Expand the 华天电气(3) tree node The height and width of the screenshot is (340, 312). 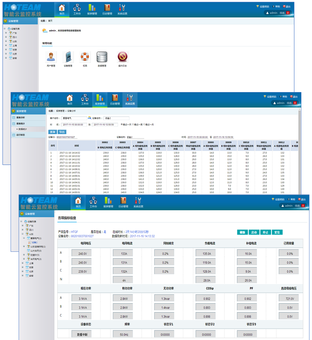pos(24,259)
